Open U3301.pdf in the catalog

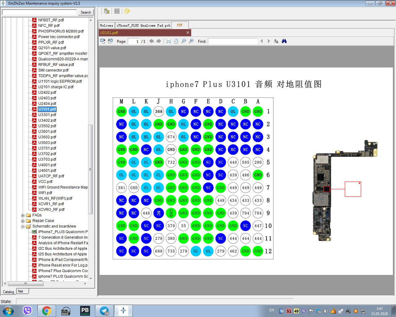47,115
